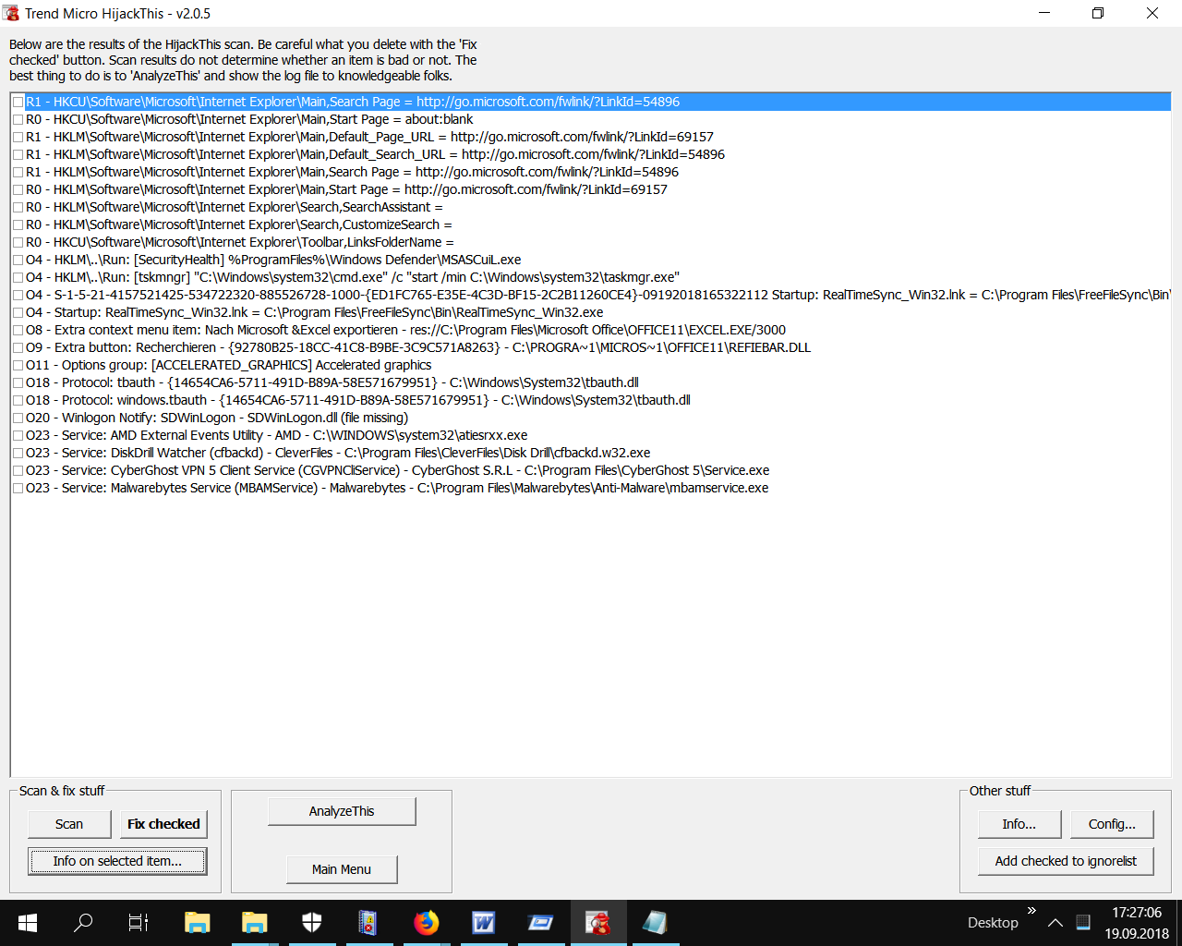
Task: Expand the Desktop toolbar chevron
Action: (1031, 911)
